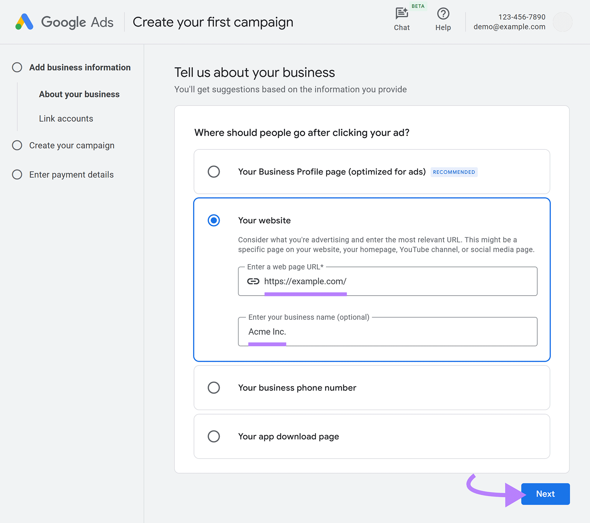Open Enter payment details step

71,175
